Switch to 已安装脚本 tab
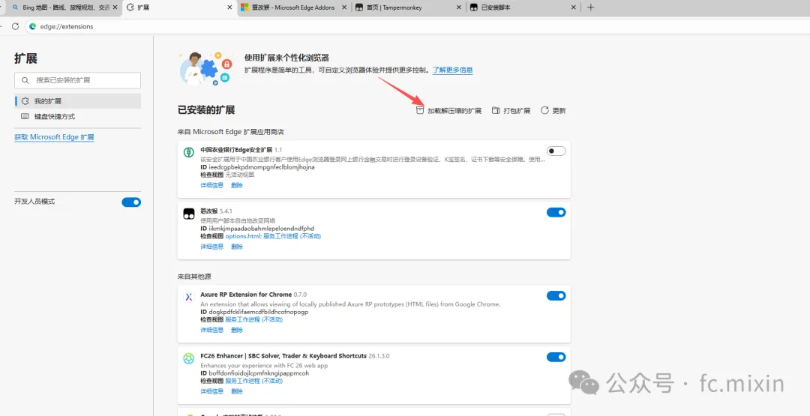The height and width of the screenshot is (416, 810). (x=523, y=7)
